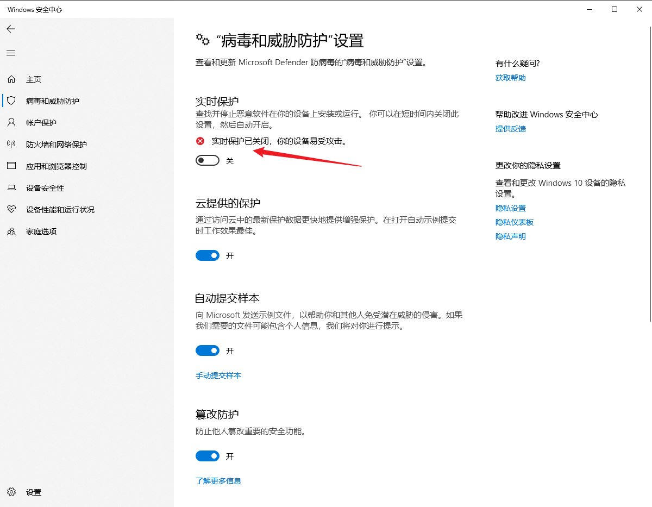The width and height of the screenshot is (652, 507).
Task: Click the family icon for 家庭选项
Action: point(11,231)
